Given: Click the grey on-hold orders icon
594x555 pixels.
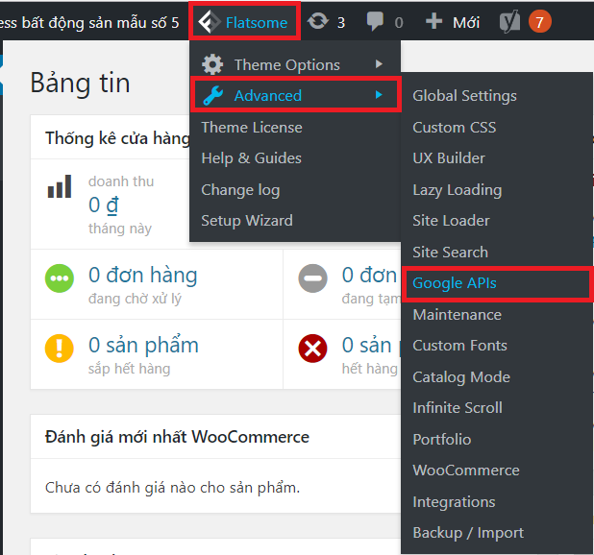Looking at the screenshot, I should pyautogui.click(x=312, y=278).
